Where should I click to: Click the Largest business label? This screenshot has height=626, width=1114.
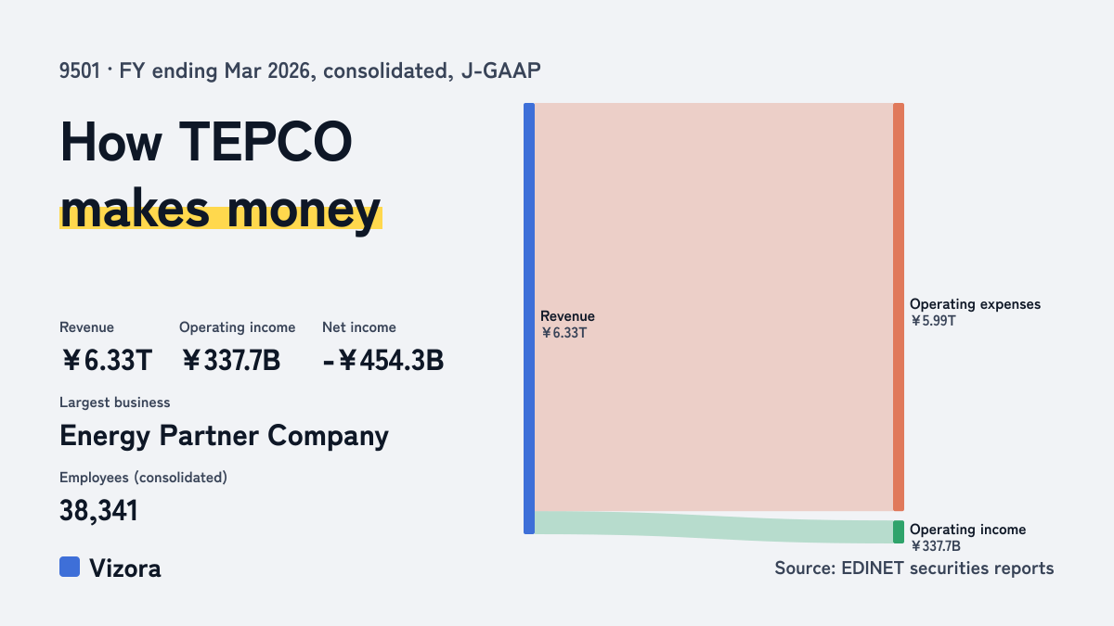pyautogui.click(x=115, y=402)
